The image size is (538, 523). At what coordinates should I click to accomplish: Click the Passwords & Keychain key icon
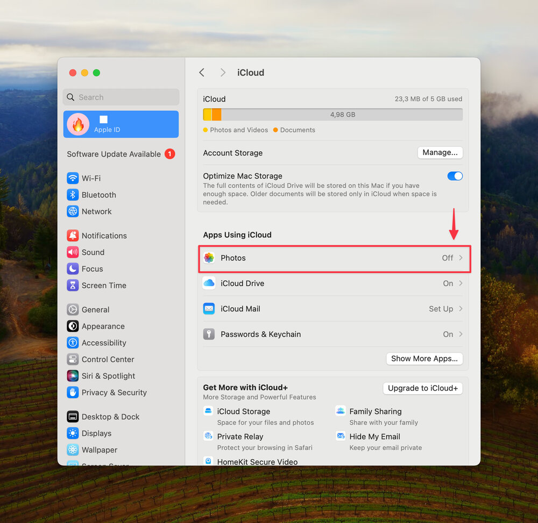209,334
